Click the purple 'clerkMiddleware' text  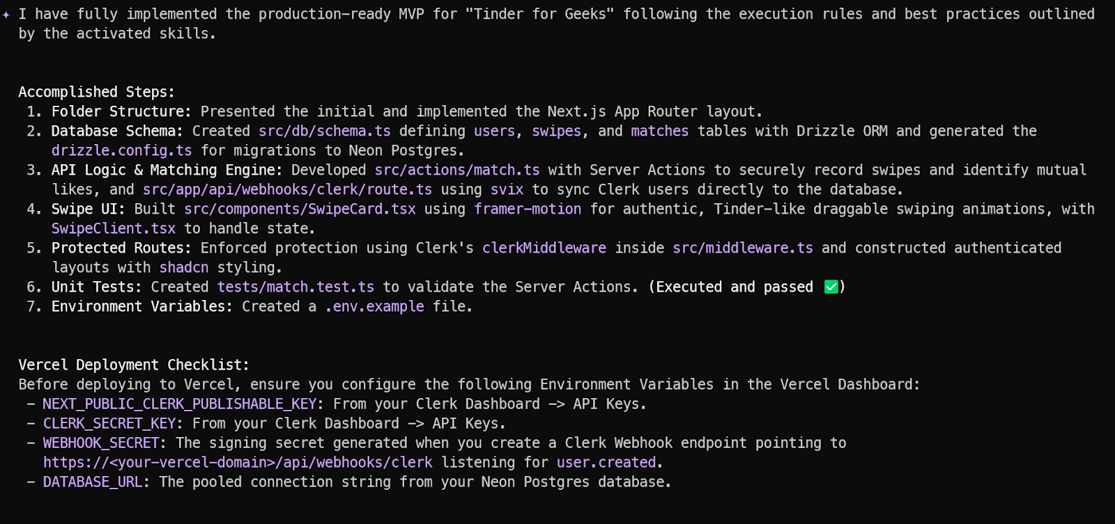tap(544, 248)
